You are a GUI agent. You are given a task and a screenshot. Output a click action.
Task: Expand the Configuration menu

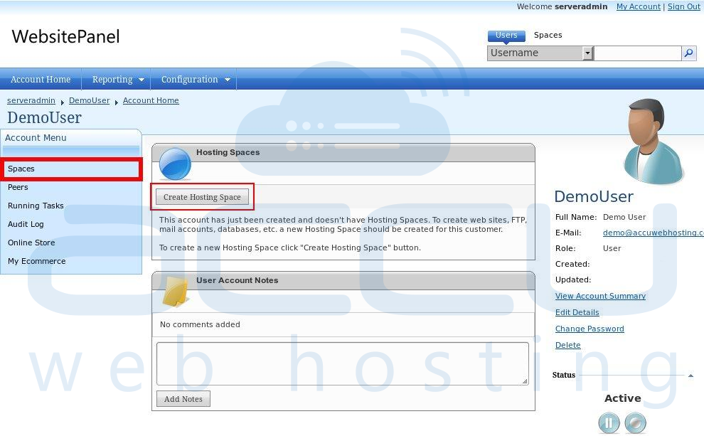coord(196,80)
